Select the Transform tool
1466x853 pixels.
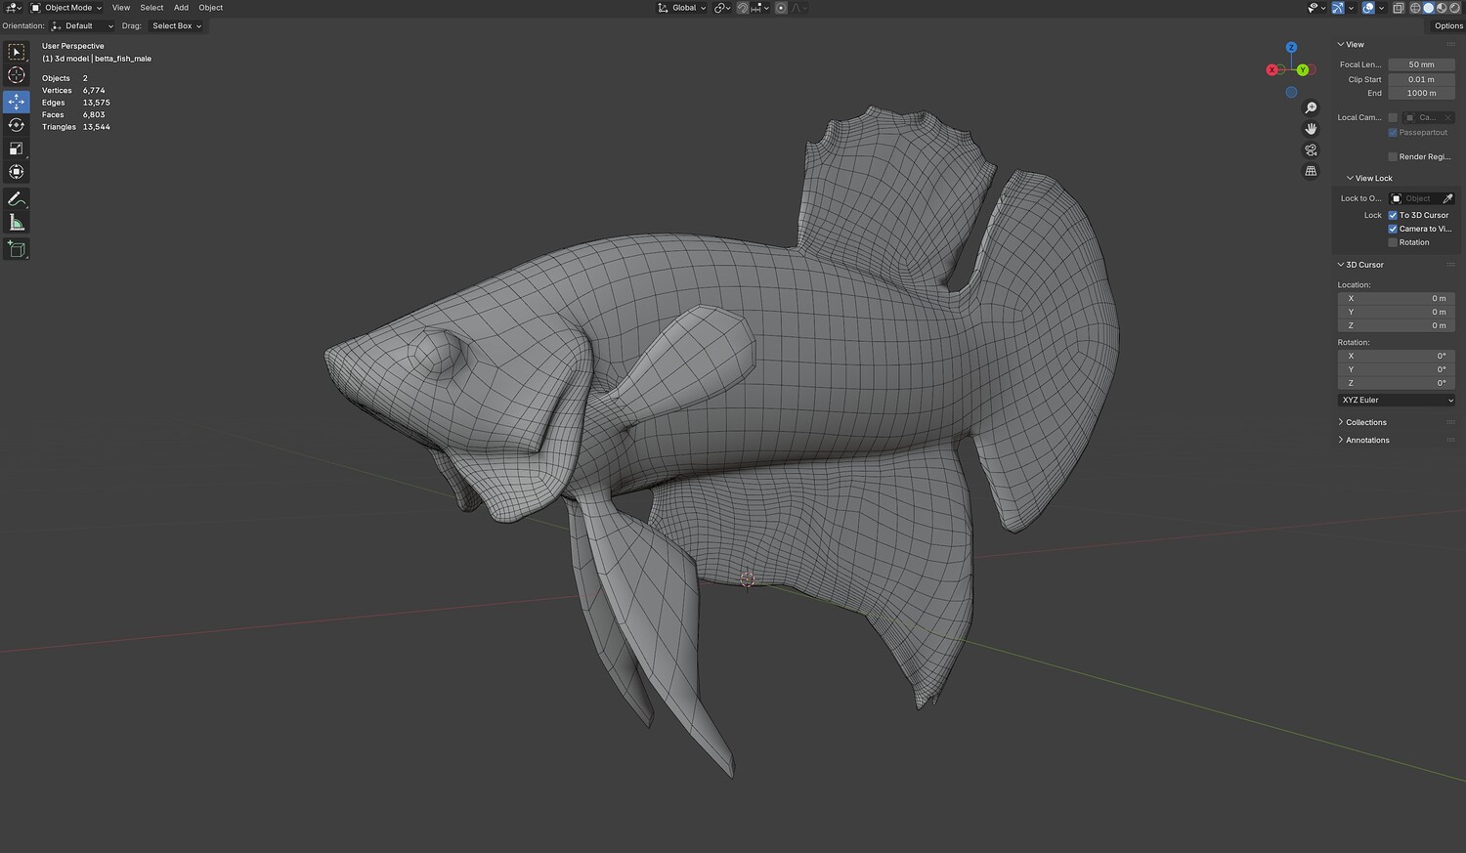17,172
